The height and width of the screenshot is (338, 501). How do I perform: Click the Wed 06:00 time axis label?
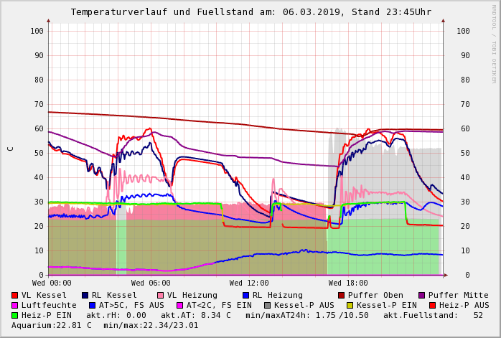[x=151, y=283]
